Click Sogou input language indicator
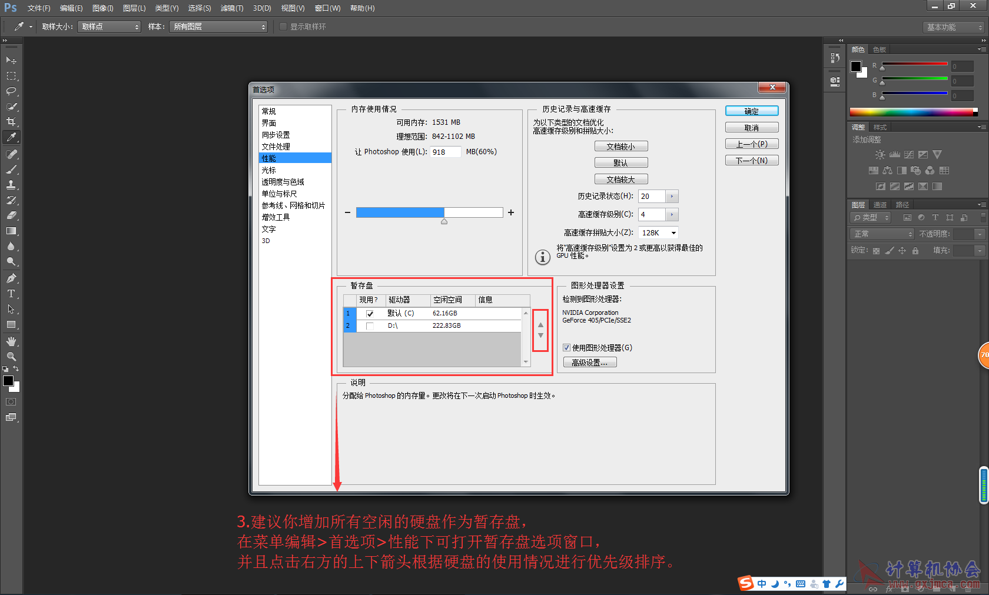The height and width of the screenshot is (595, 989). [762, 584]
